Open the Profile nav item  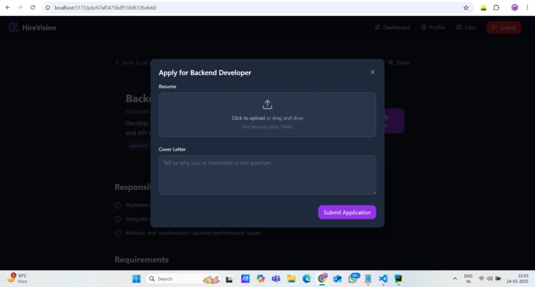click(x=433, y=27)
